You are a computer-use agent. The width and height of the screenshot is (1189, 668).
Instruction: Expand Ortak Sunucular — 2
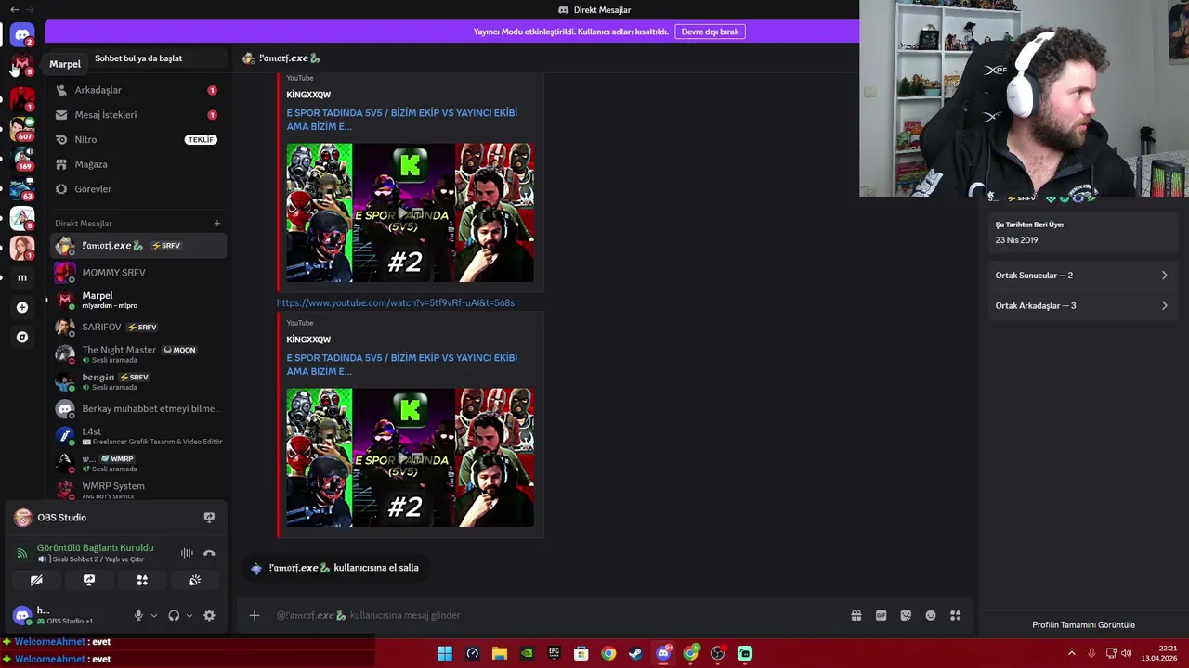point(1081,276)
